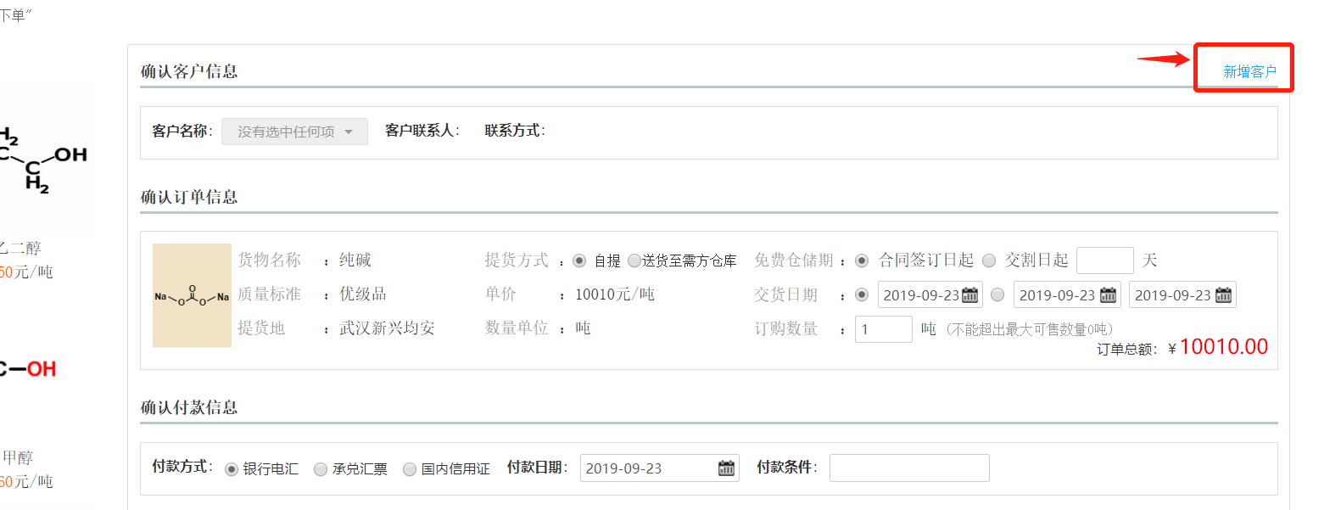Open the 客户名称 dropdown
Viewport: 1341px width, 510px height.
294,132
